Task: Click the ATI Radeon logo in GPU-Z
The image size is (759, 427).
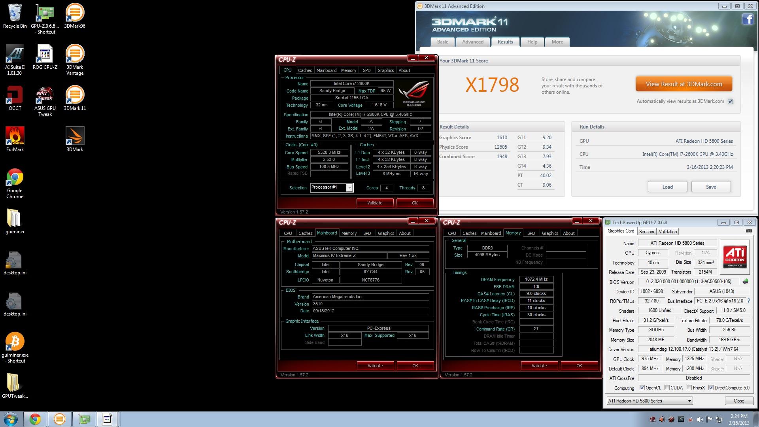Action: (735, 257)
